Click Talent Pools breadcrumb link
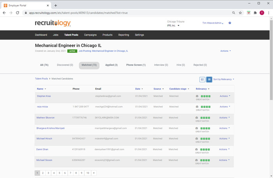The width and height of the screenshot is (273, 178). [x=41, y=79]
